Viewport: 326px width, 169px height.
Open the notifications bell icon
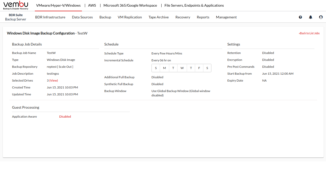(x=311, y=17)
